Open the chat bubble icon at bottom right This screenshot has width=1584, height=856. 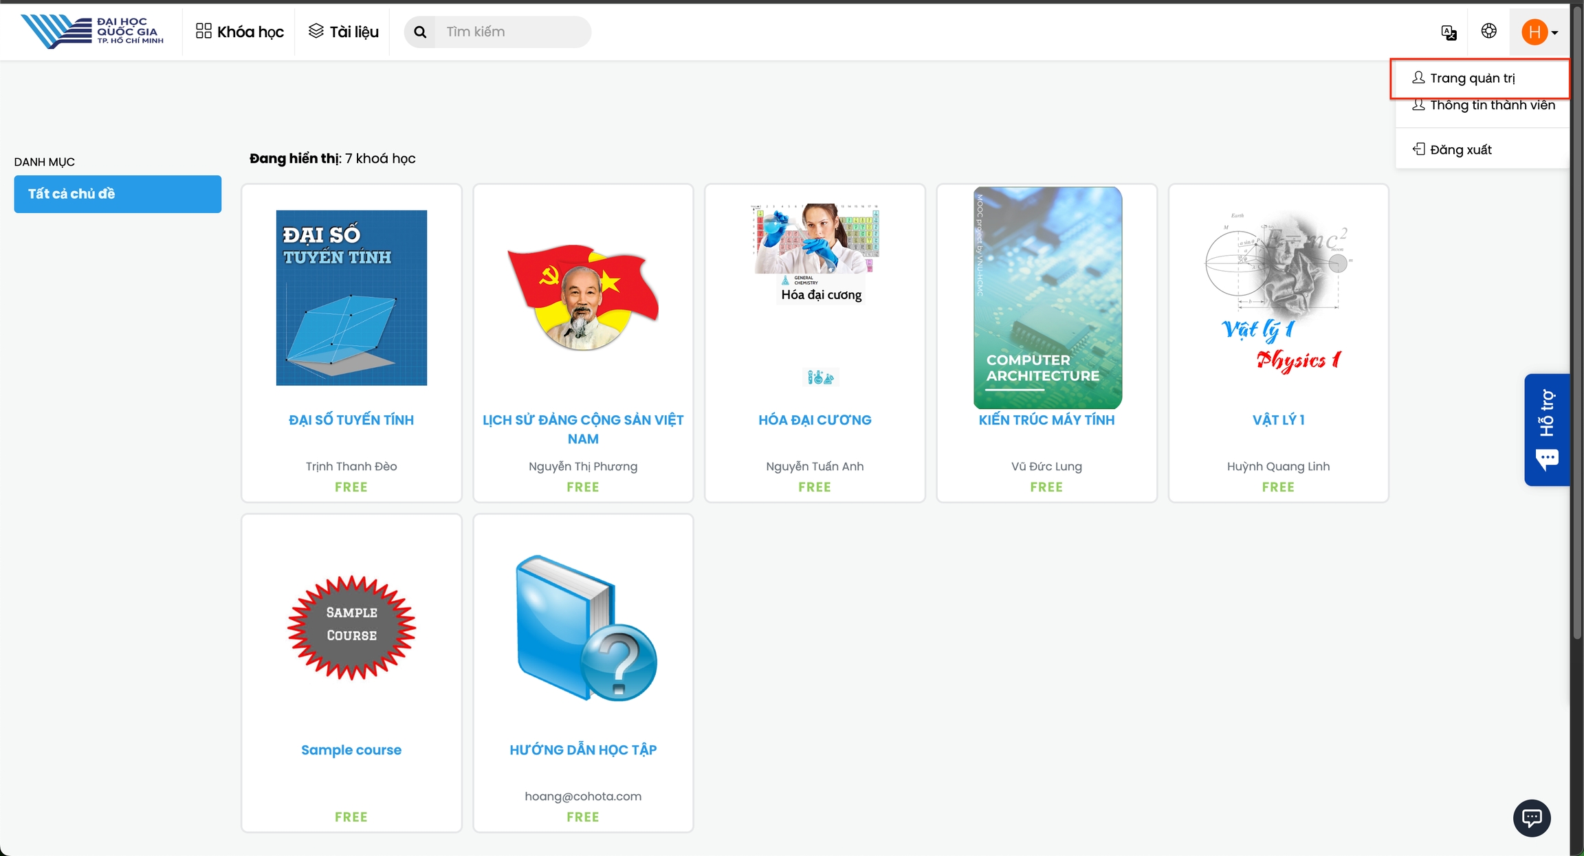point(1531,817)
